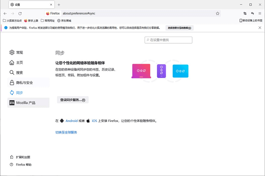Bookmark this page with star icon
The height and width of the screenshot is (176, 265).
pos(218,14)
